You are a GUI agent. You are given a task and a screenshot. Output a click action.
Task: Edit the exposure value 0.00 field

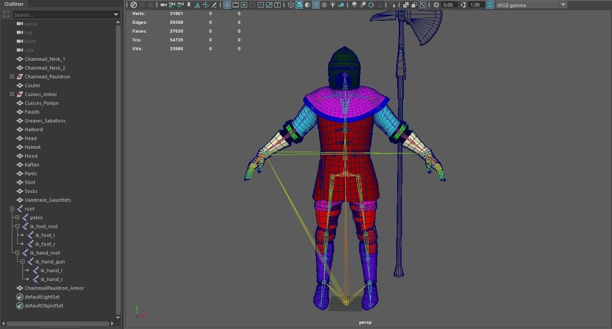[x=449, y=5]
